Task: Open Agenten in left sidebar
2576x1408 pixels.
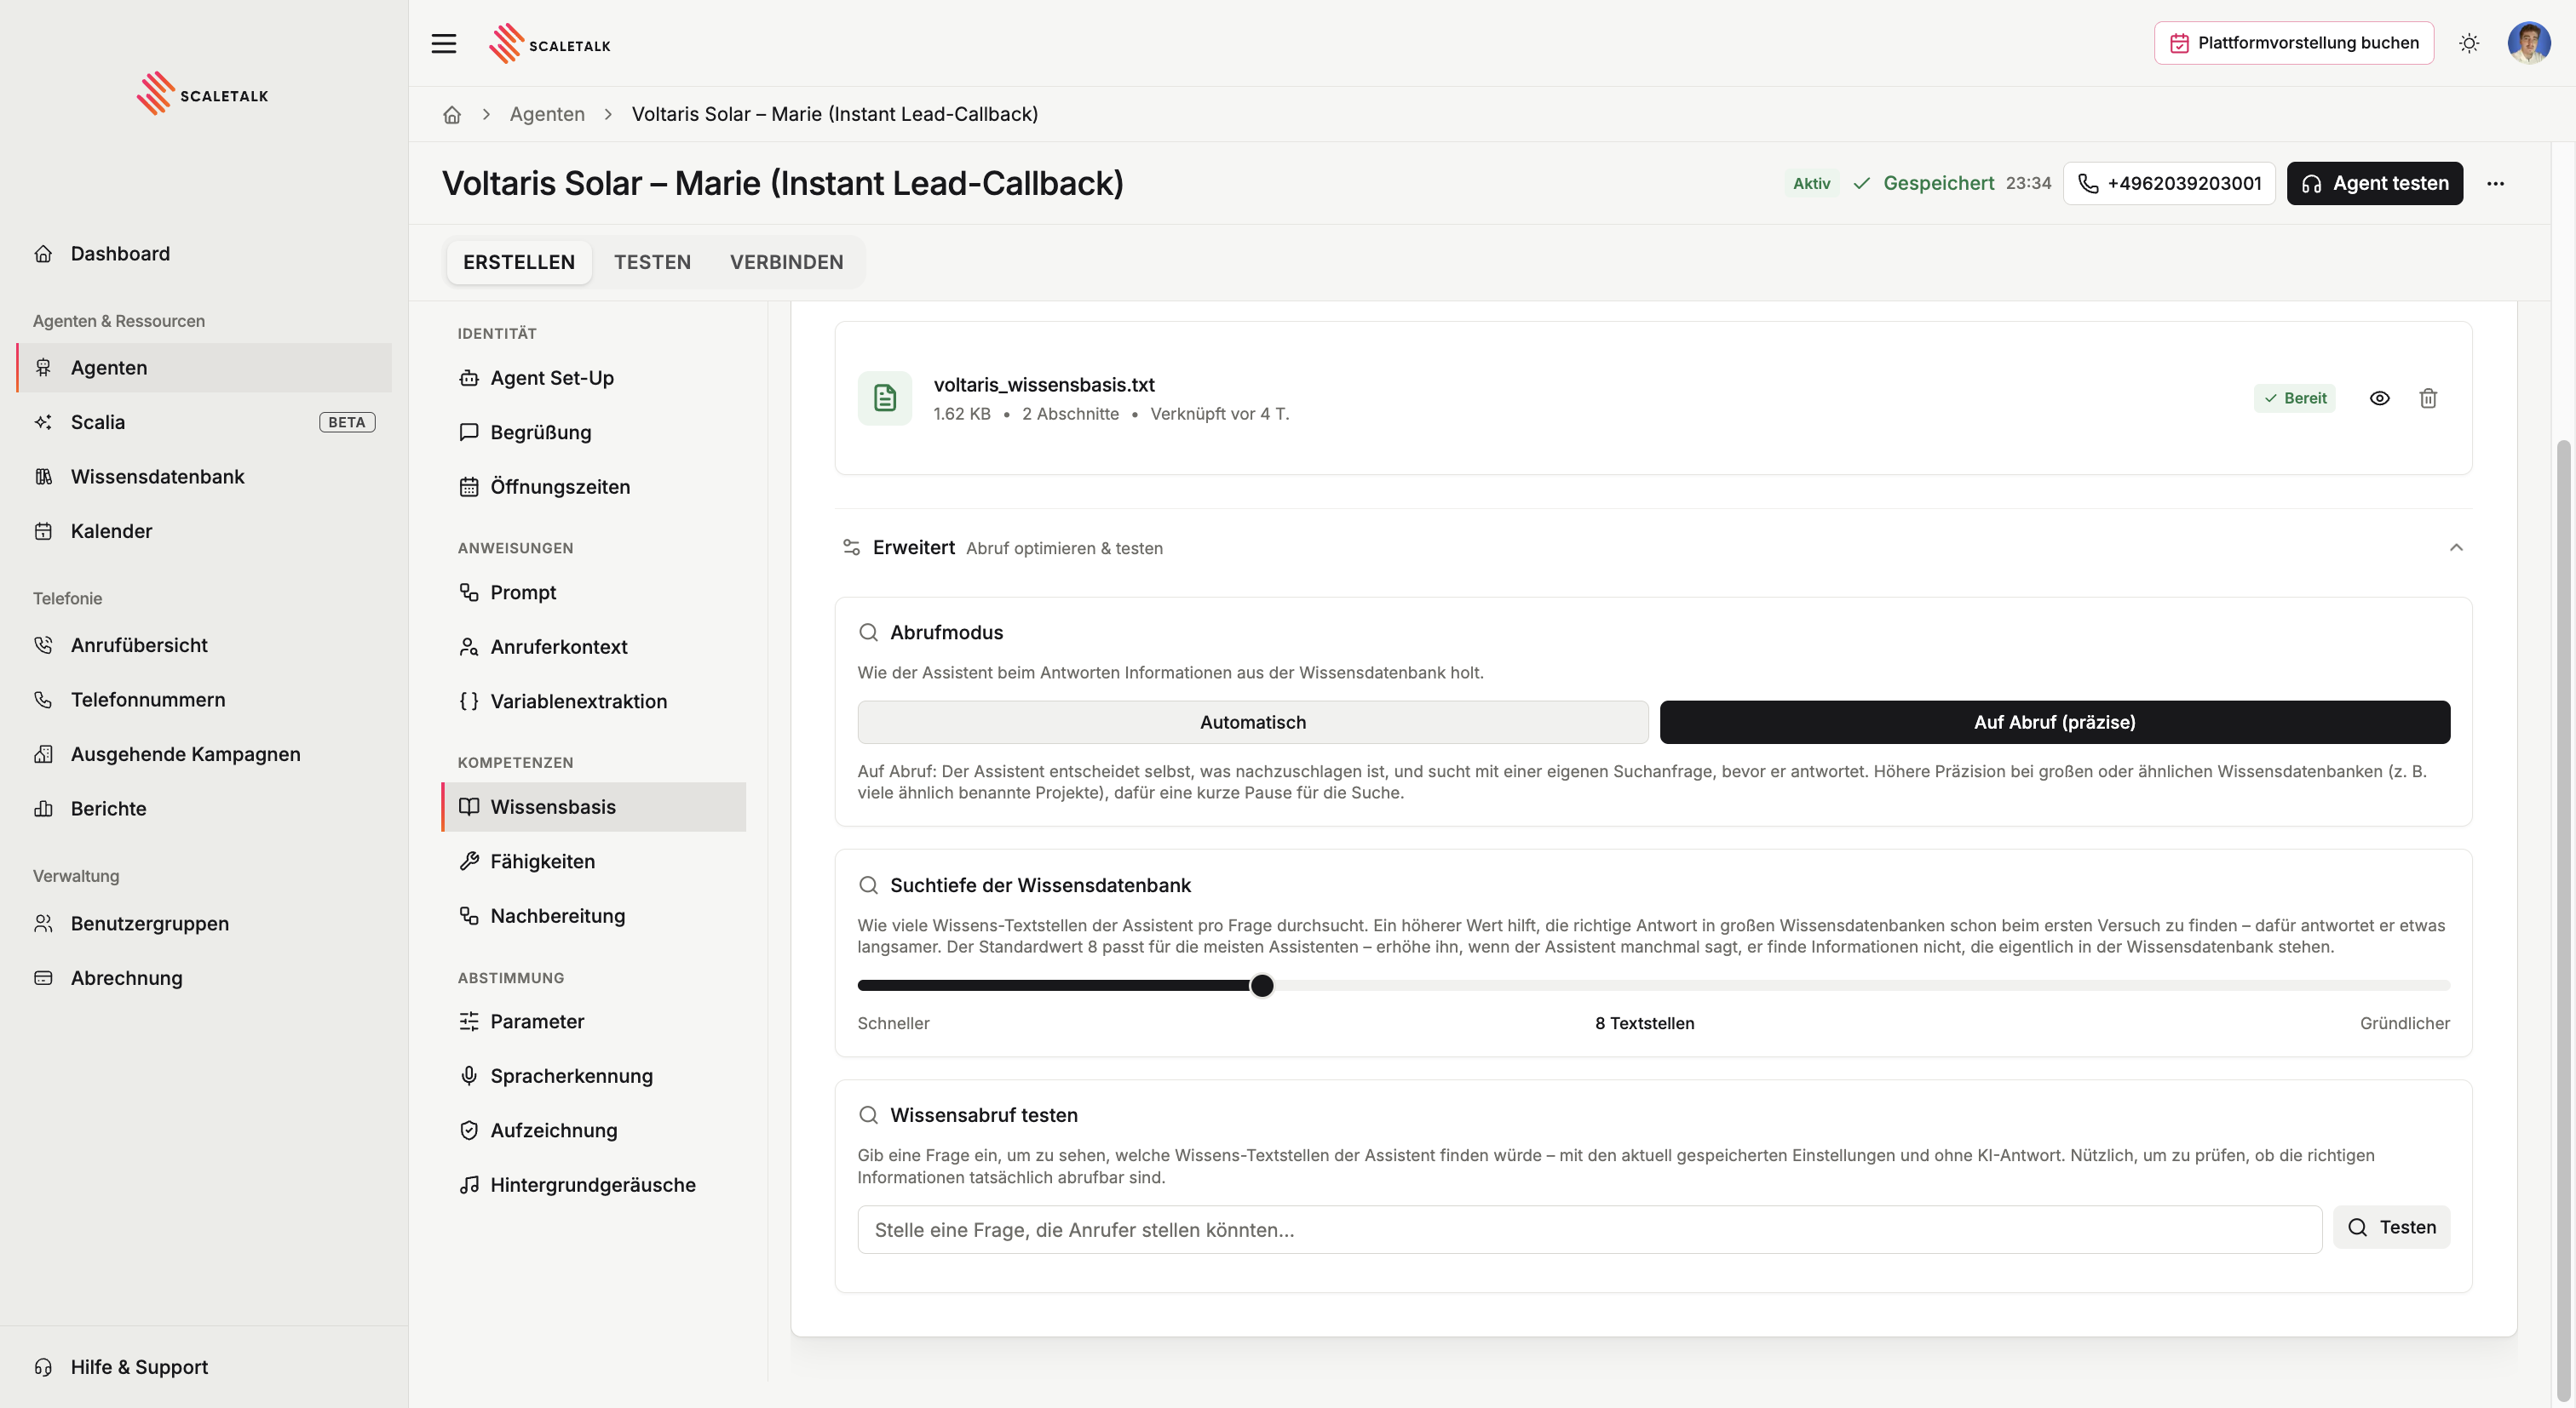Action: (204, 368)
